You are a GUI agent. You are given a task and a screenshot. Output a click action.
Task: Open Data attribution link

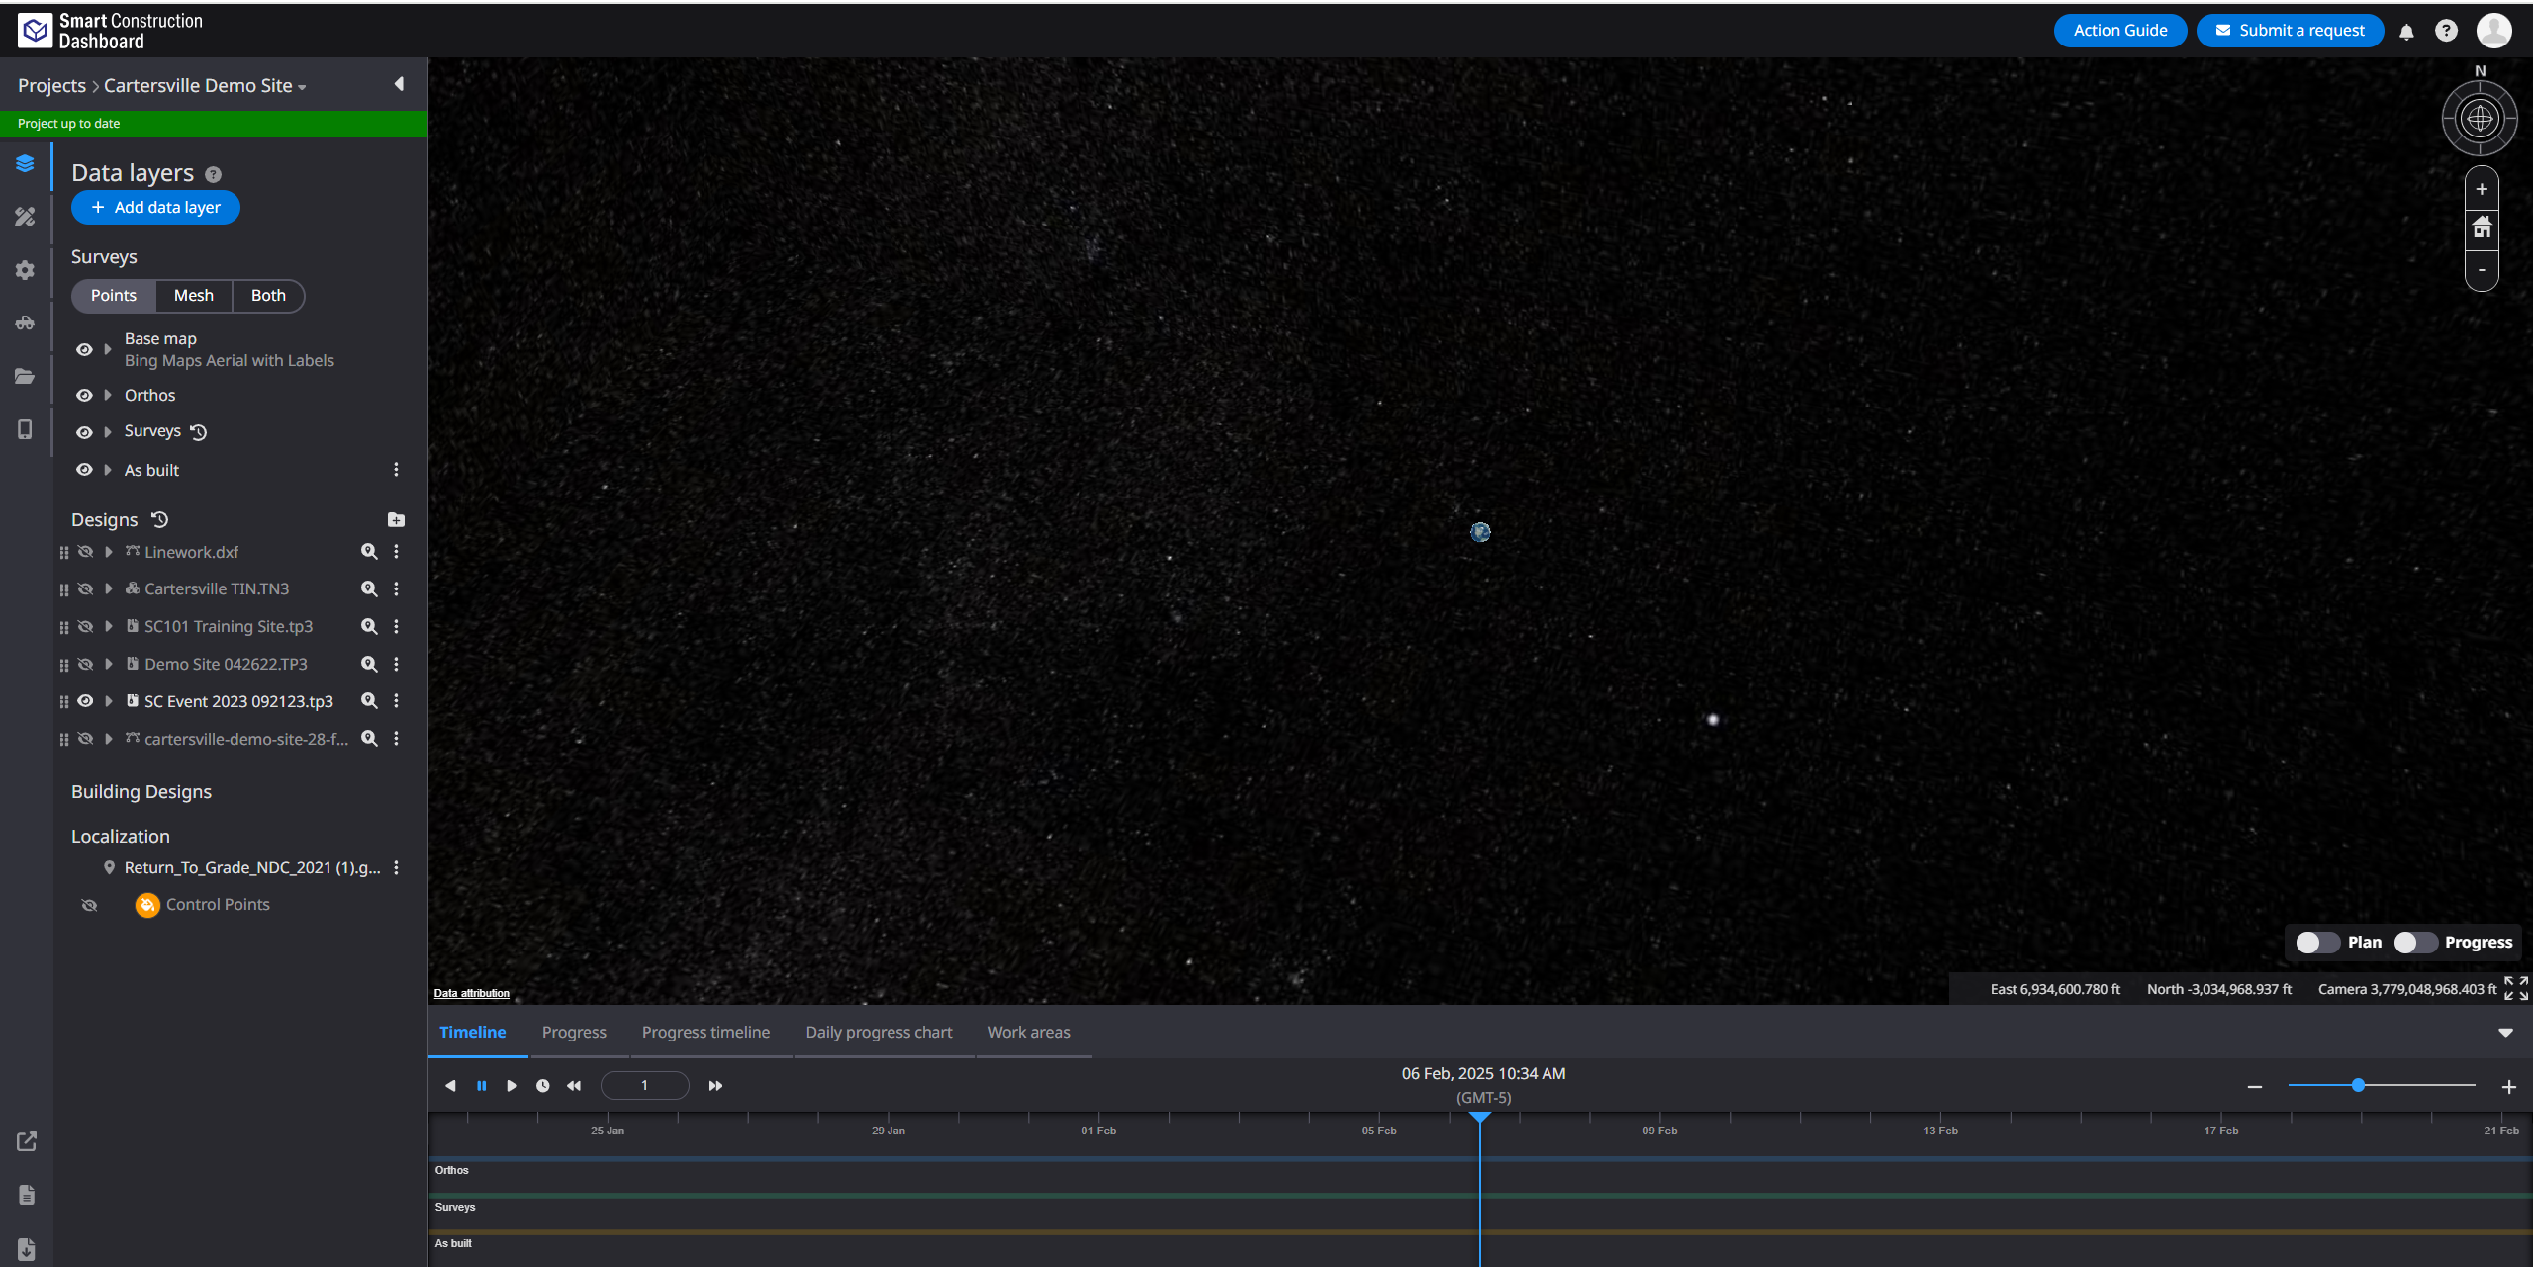coord(472,993)
